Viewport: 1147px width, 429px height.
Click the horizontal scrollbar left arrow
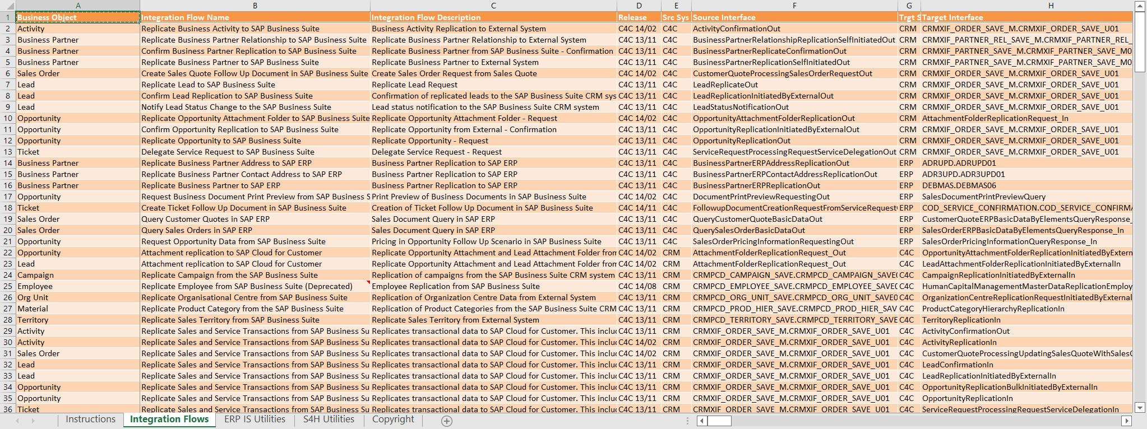point(702,421)
